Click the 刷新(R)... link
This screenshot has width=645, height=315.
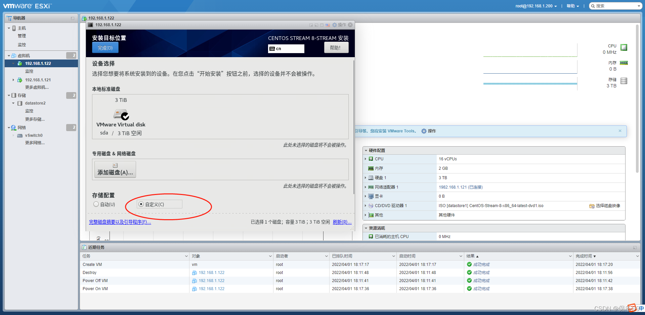pos(342,222)
